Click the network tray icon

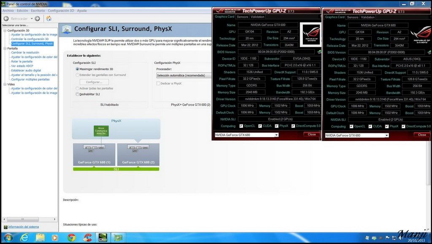coord(394,238)
